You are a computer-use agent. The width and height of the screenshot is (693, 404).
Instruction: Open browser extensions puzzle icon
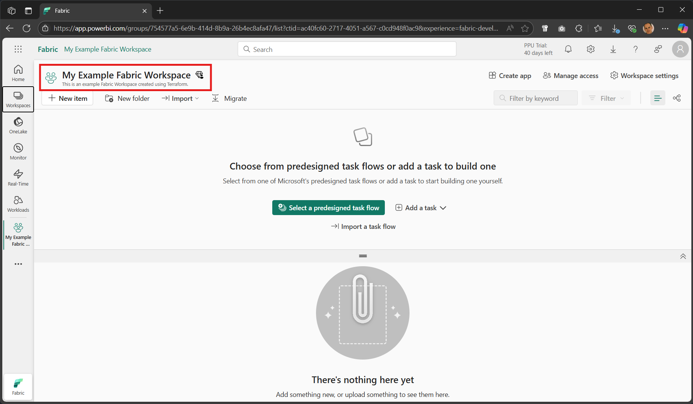pos(579,28)
